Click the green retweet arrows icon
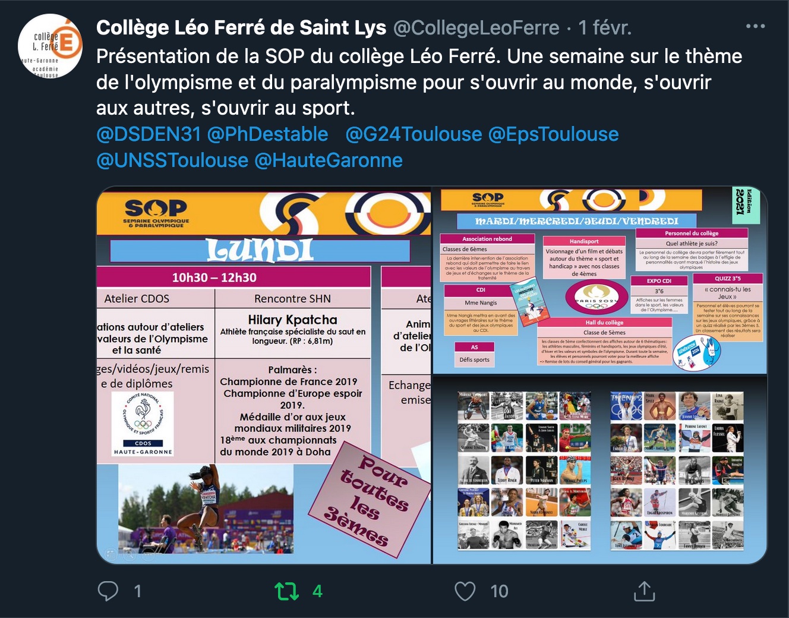 pyautogui.click(x=286, y=591)
